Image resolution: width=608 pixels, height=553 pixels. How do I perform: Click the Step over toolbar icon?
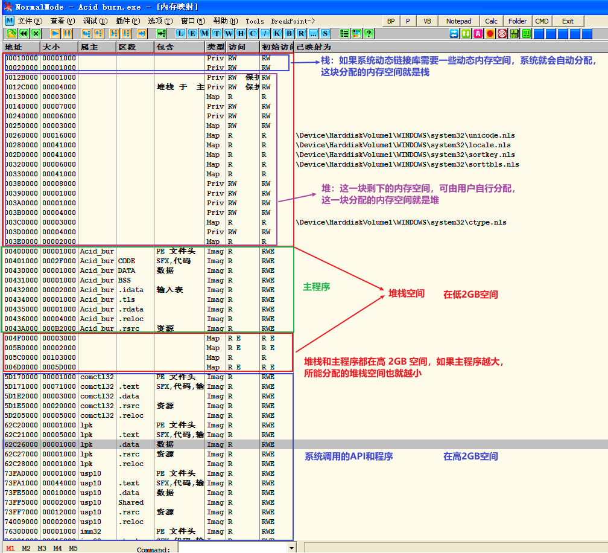tap(98, 34)
